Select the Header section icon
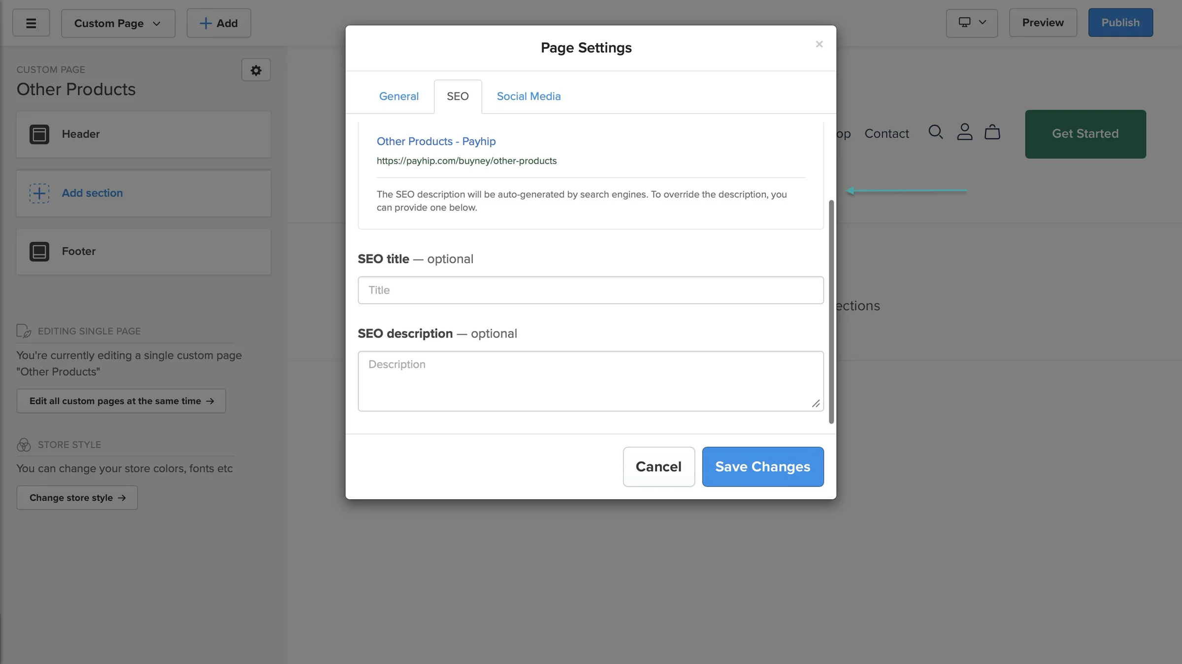The image size is (1182, 664). [x=39, y=134]
